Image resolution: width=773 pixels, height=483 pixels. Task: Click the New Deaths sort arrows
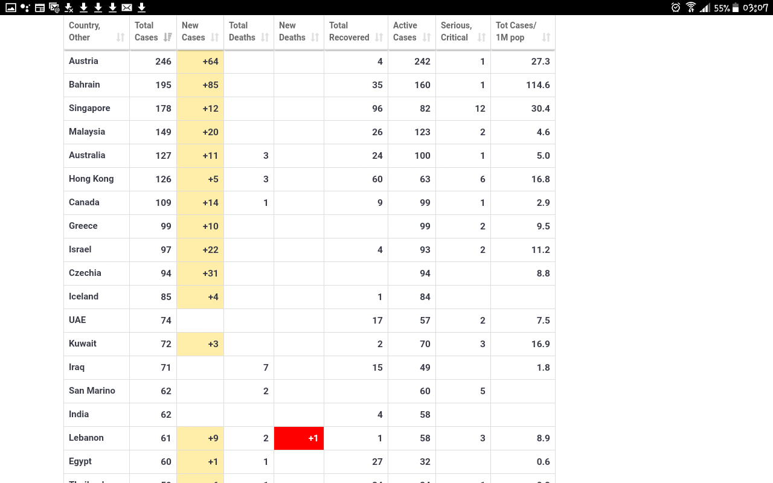point(315,37)
